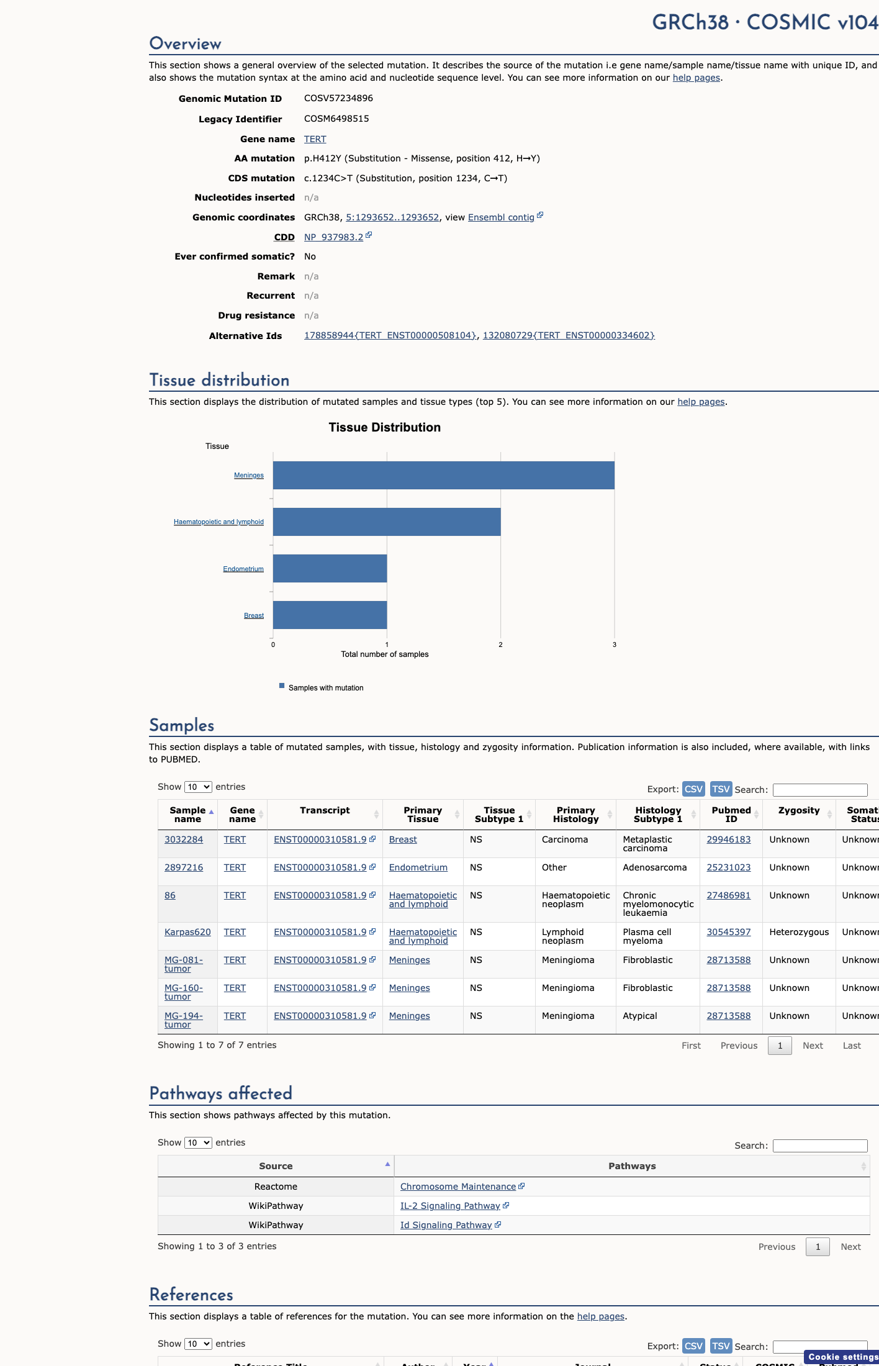
Task: Sort Samples table by Pubmed ID
Action: click(731, 815)
